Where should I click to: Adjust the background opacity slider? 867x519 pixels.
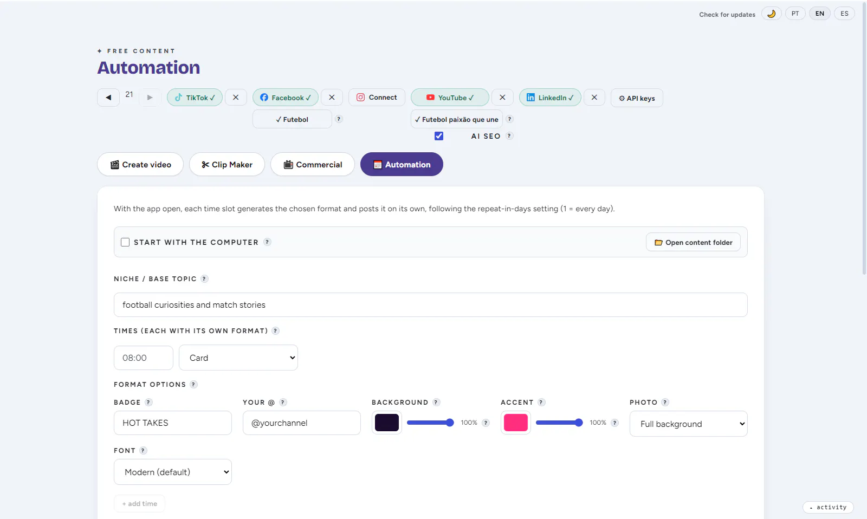coord(430,423)
